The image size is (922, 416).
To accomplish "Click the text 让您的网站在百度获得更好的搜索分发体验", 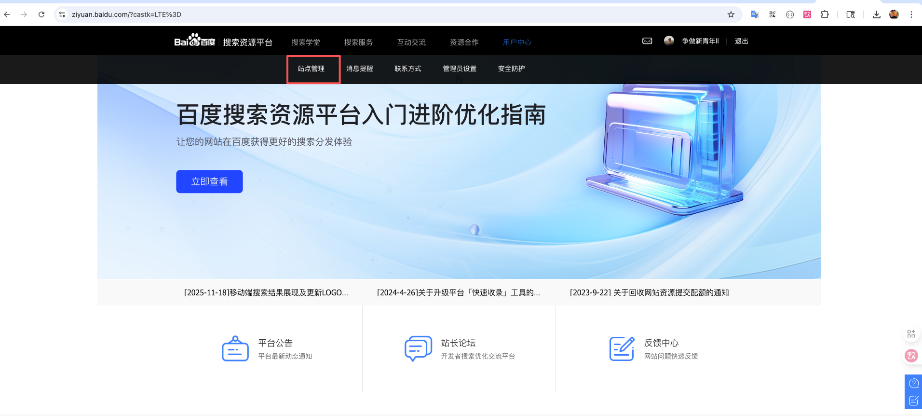I will coord(264,141).
